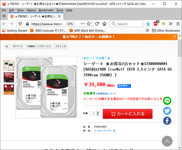
Task: Go forward to next page
Action: pyautogui.click(x=11, y=24)
